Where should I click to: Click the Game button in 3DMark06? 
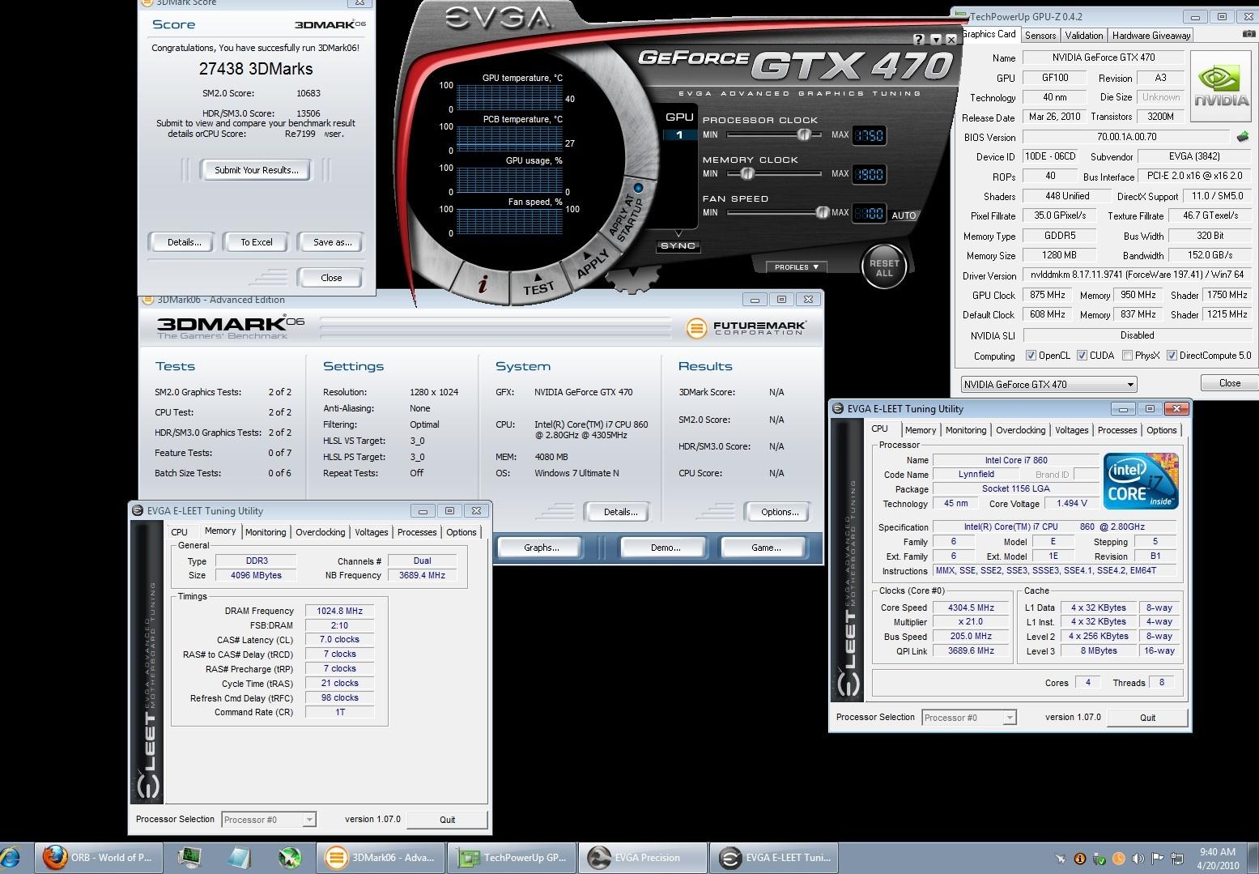click(x=766, y=548)
